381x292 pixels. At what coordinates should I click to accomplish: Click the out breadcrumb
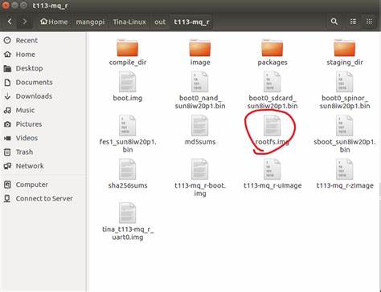[160, 22]
